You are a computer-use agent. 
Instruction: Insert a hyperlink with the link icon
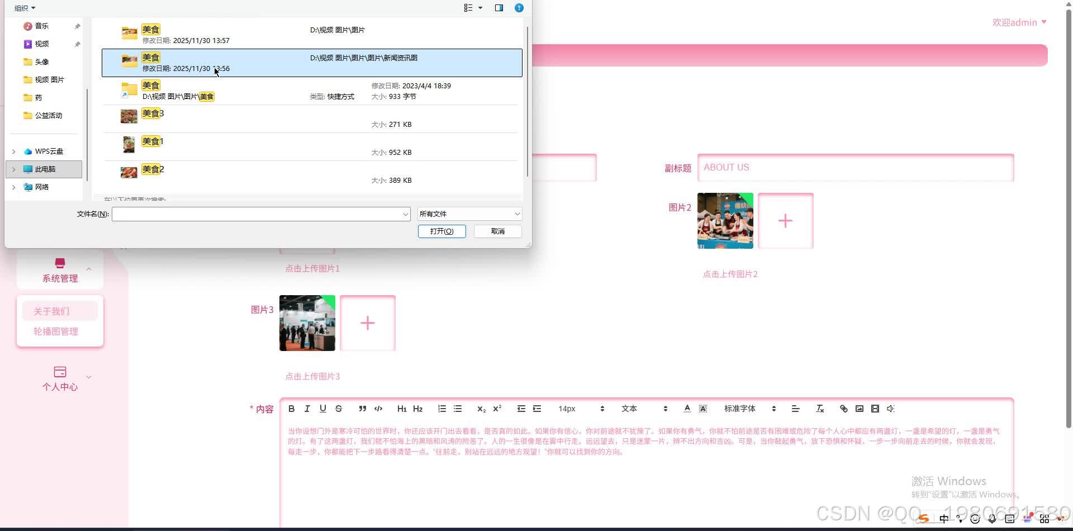click(x=844, y=409)
